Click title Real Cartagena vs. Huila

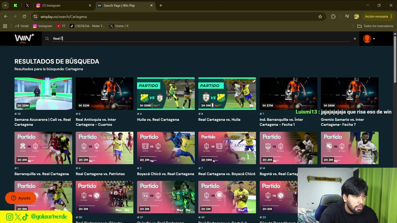219,120
